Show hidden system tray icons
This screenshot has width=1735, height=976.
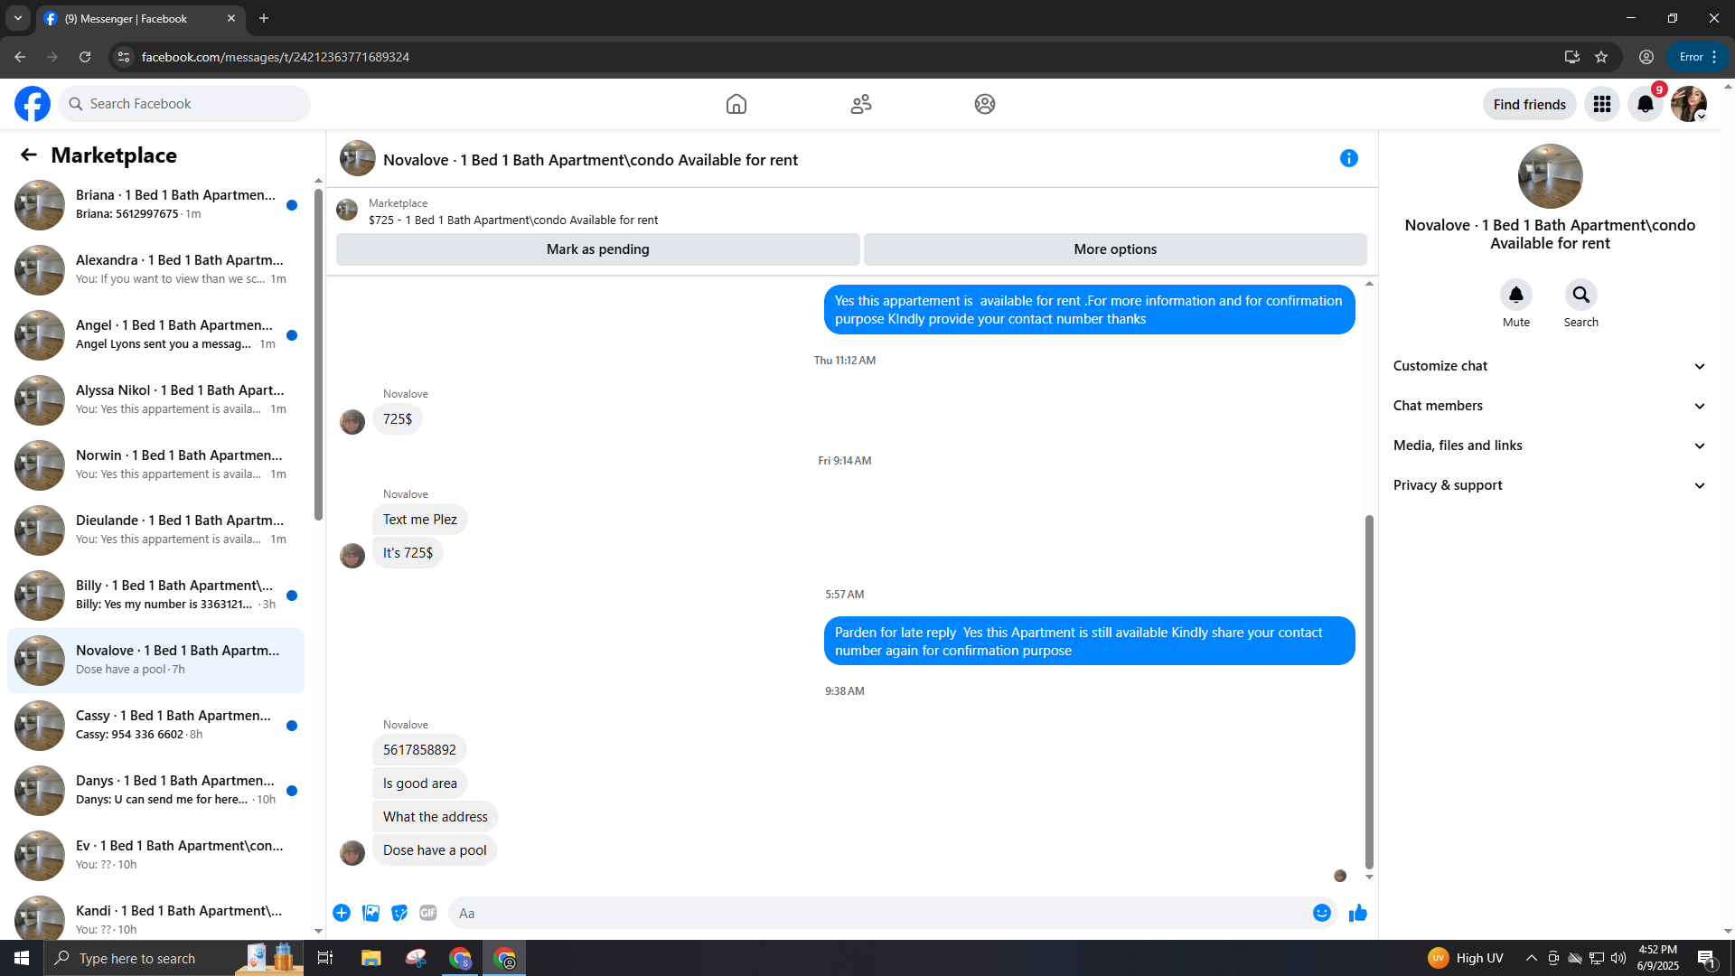pos(1532,958)
